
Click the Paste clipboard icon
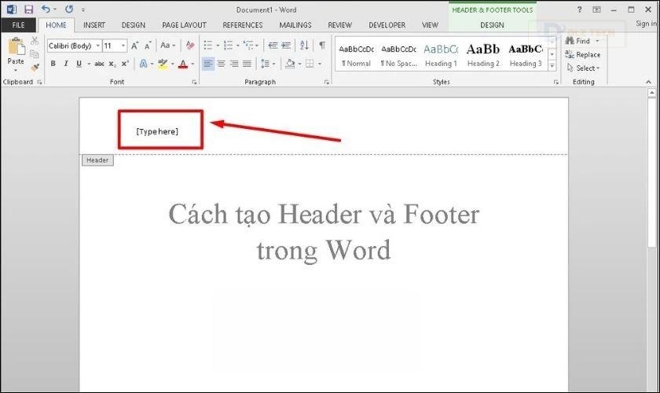point(16,46)
